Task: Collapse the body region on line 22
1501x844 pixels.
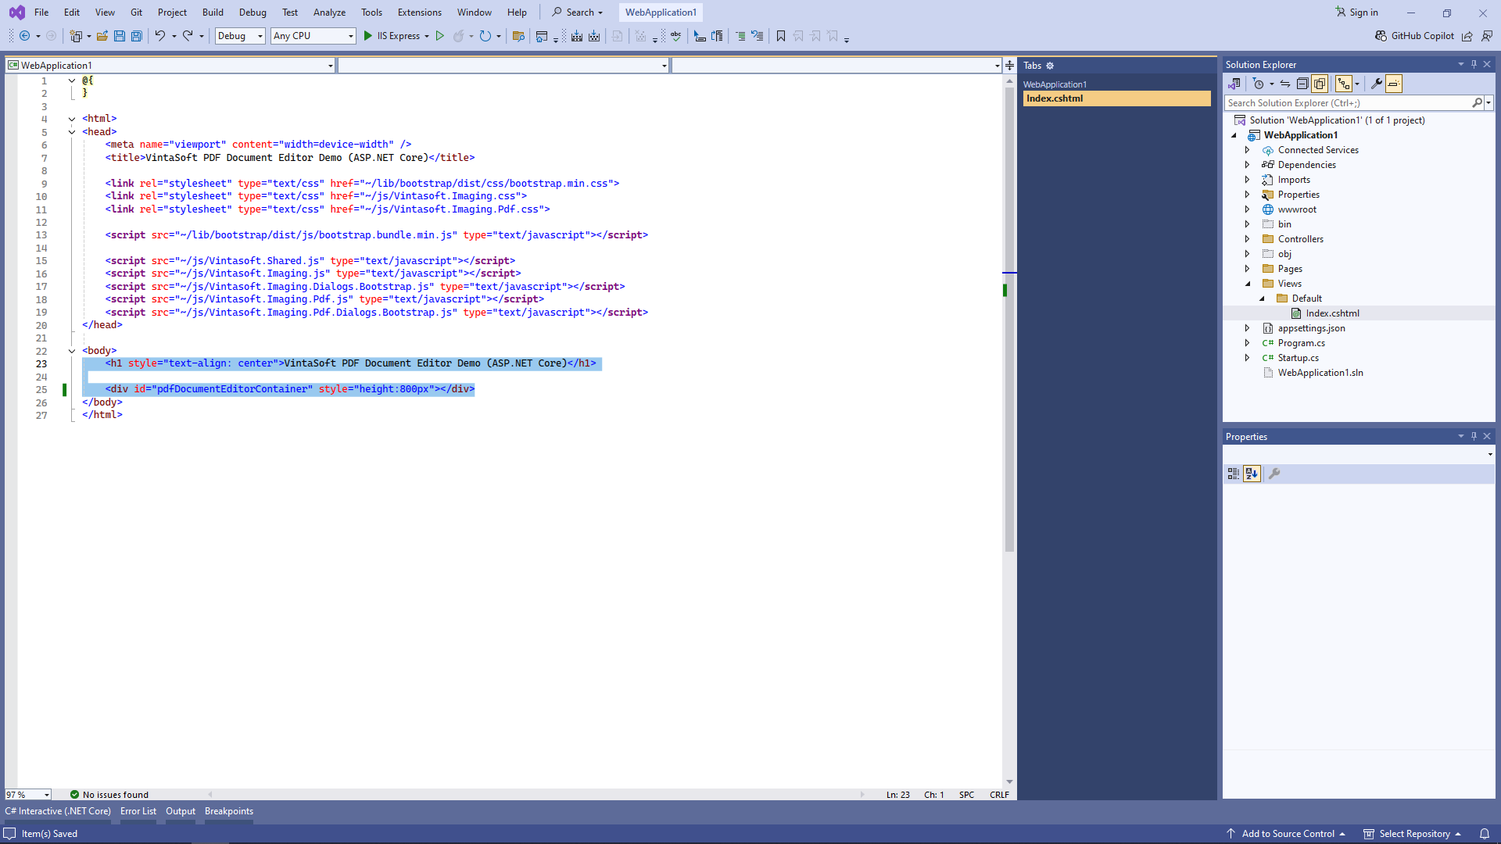Action: tap(72, 351)
